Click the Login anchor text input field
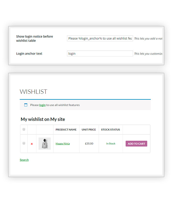Viewport: 176px width, 202px height. (100, 53)
